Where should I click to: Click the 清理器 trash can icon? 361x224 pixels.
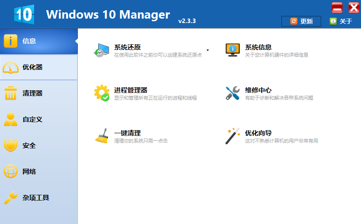coord(10,93)
